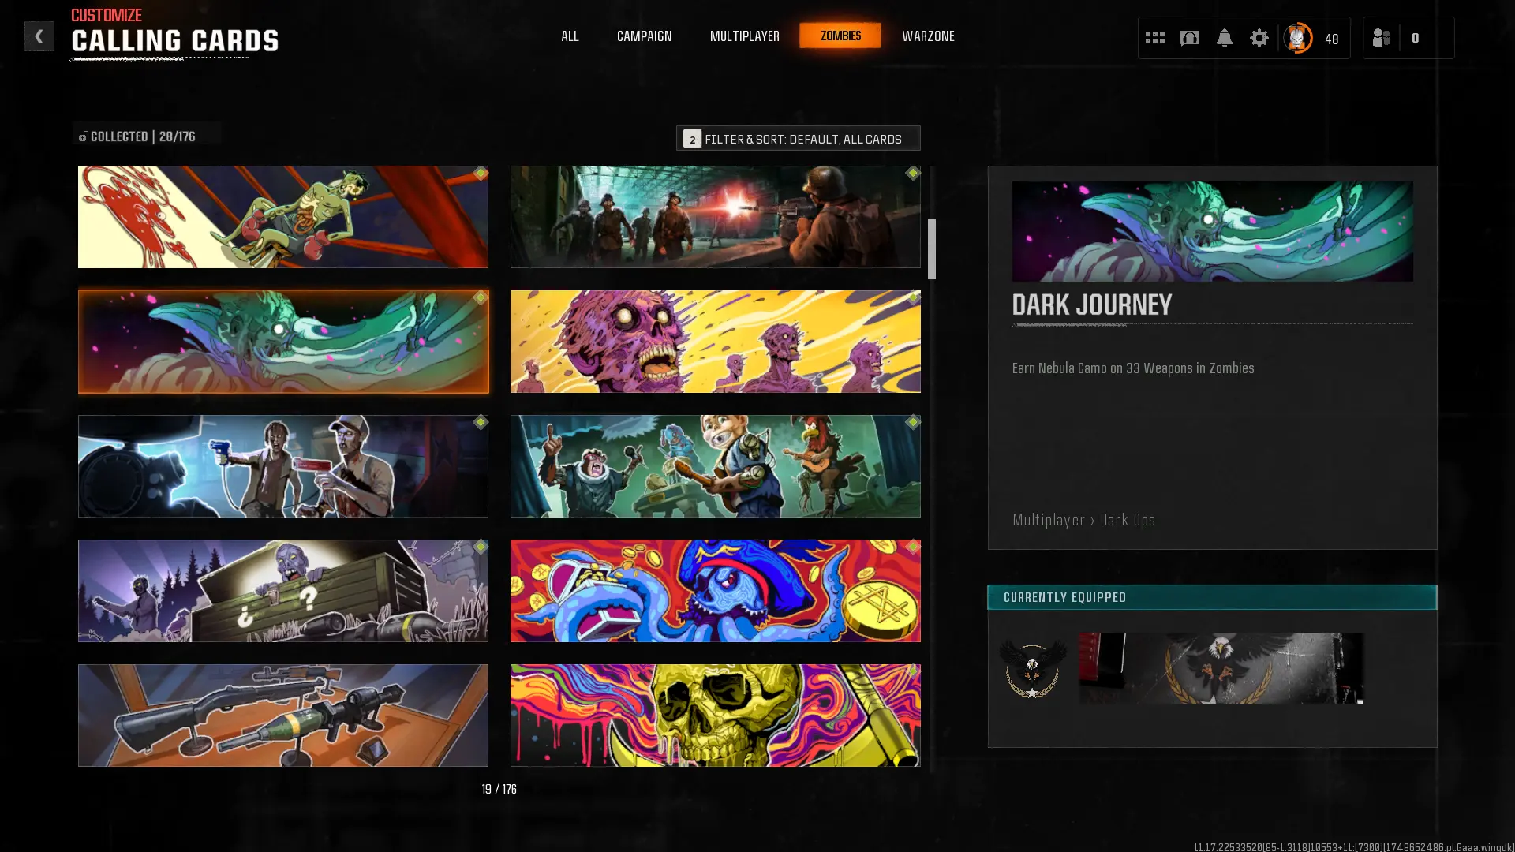The width and height of the screenshot is (1515, 852).
Task: Open the voice chat headset icon
Action: tap(1189, 38)
